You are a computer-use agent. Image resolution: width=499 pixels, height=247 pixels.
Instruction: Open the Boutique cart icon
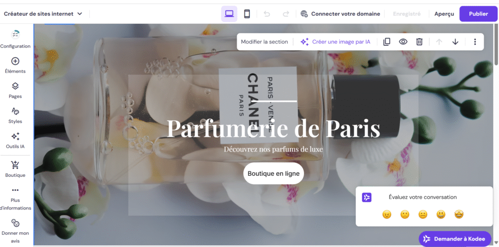coord(15,165)
